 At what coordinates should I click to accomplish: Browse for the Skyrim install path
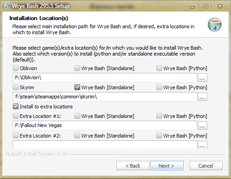[202, 97]
